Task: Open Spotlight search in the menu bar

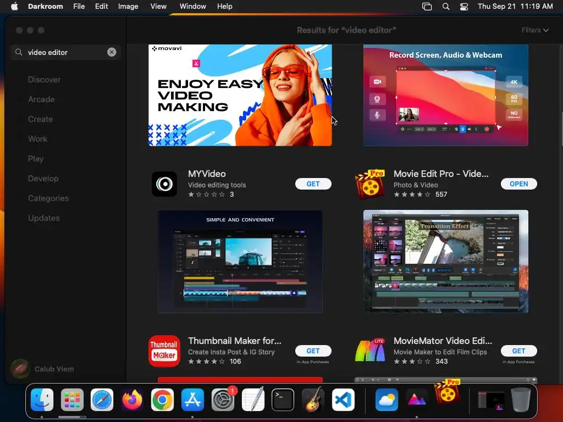Action: click(x=445, y=7)
